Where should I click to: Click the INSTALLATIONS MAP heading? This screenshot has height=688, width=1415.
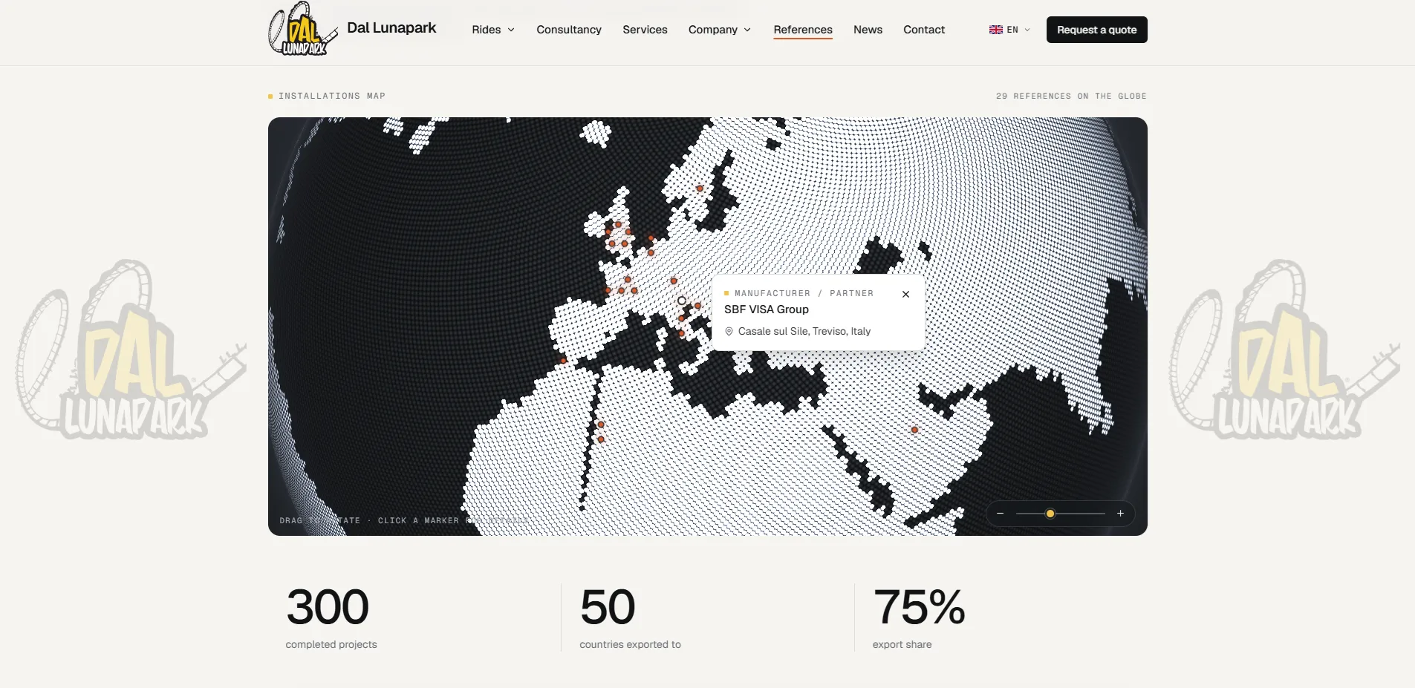[332, 96]
